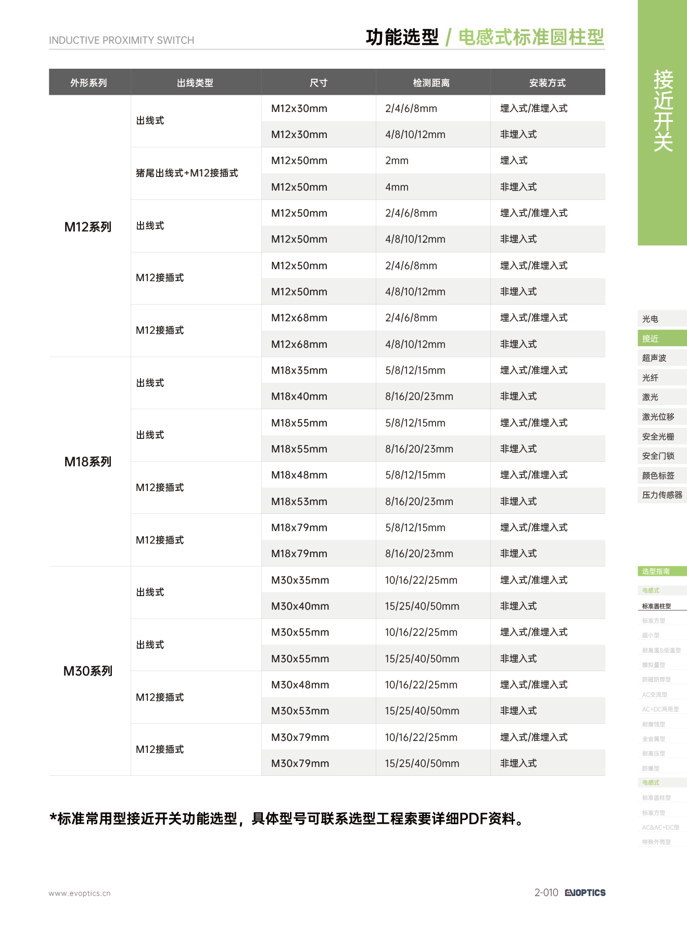
Task: Select the 全金属型 index entry
Action: pos(654,739)
